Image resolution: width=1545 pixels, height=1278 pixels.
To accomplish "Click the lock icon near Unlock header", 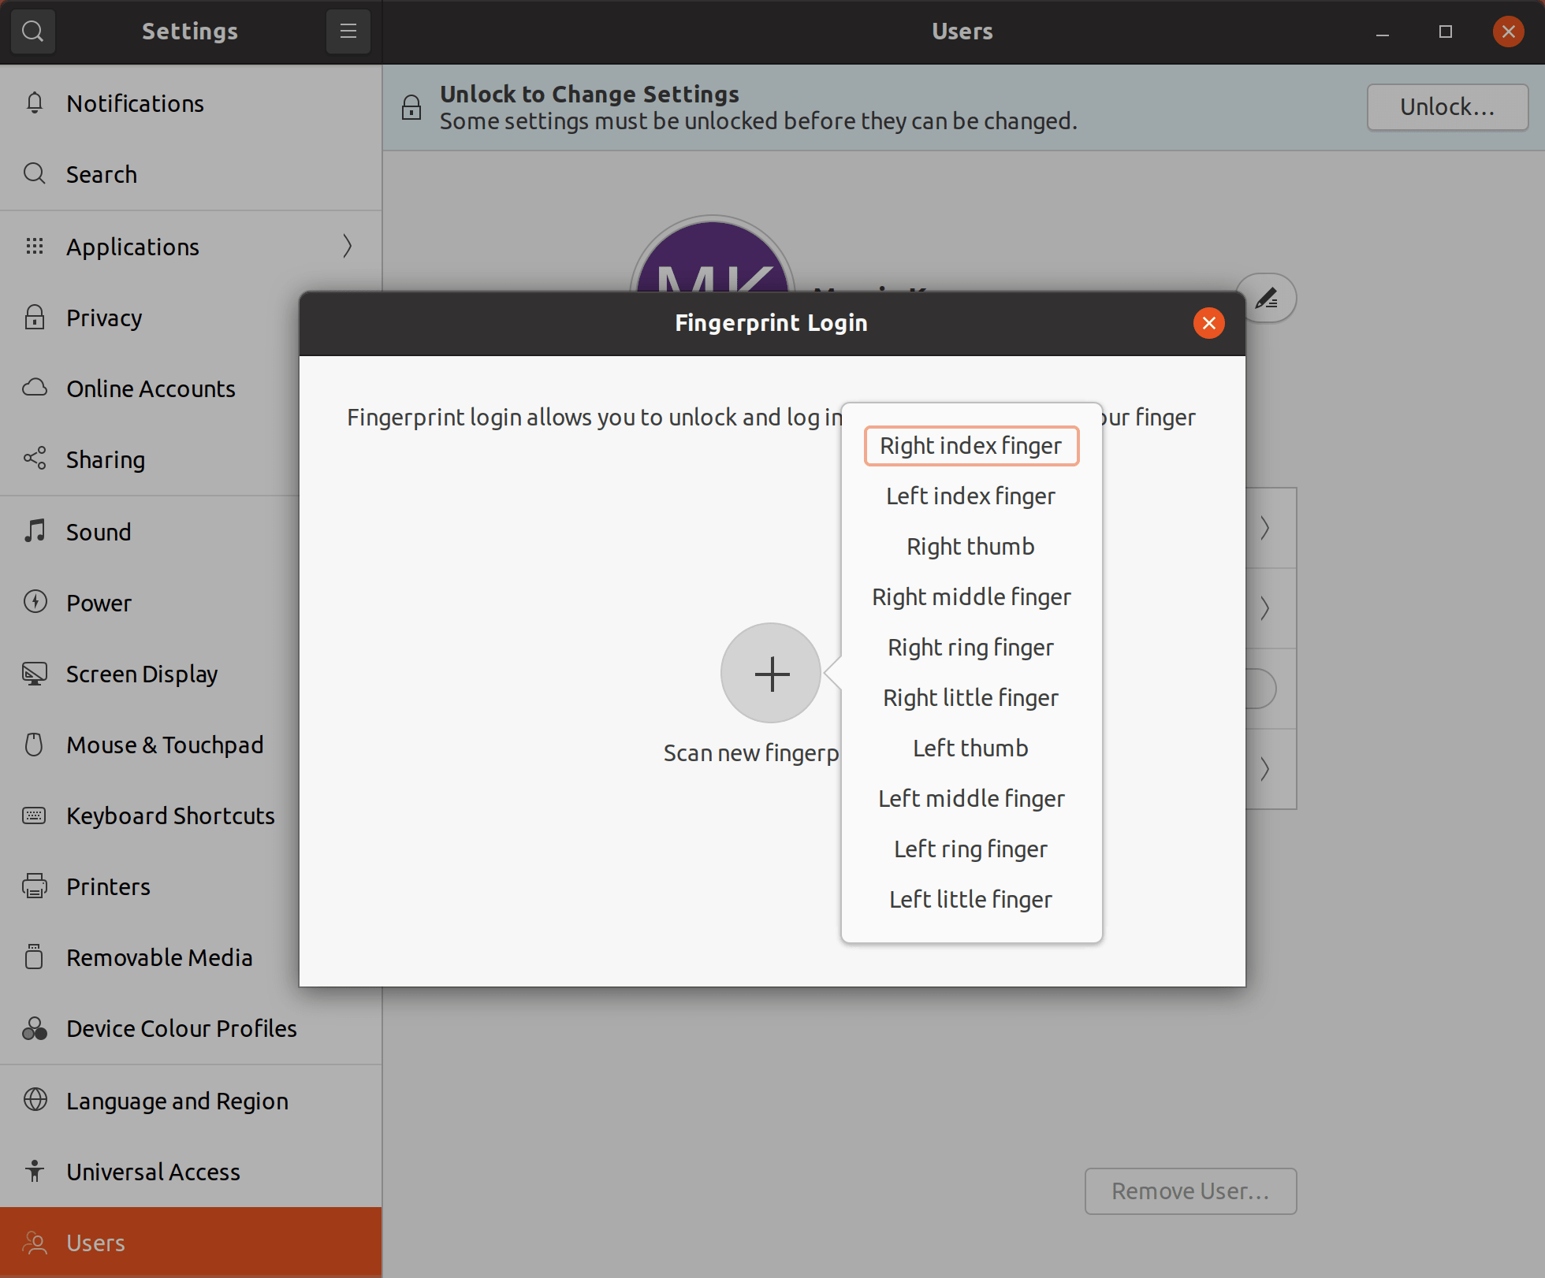I will pyautogui.click(x=412, y=108).
